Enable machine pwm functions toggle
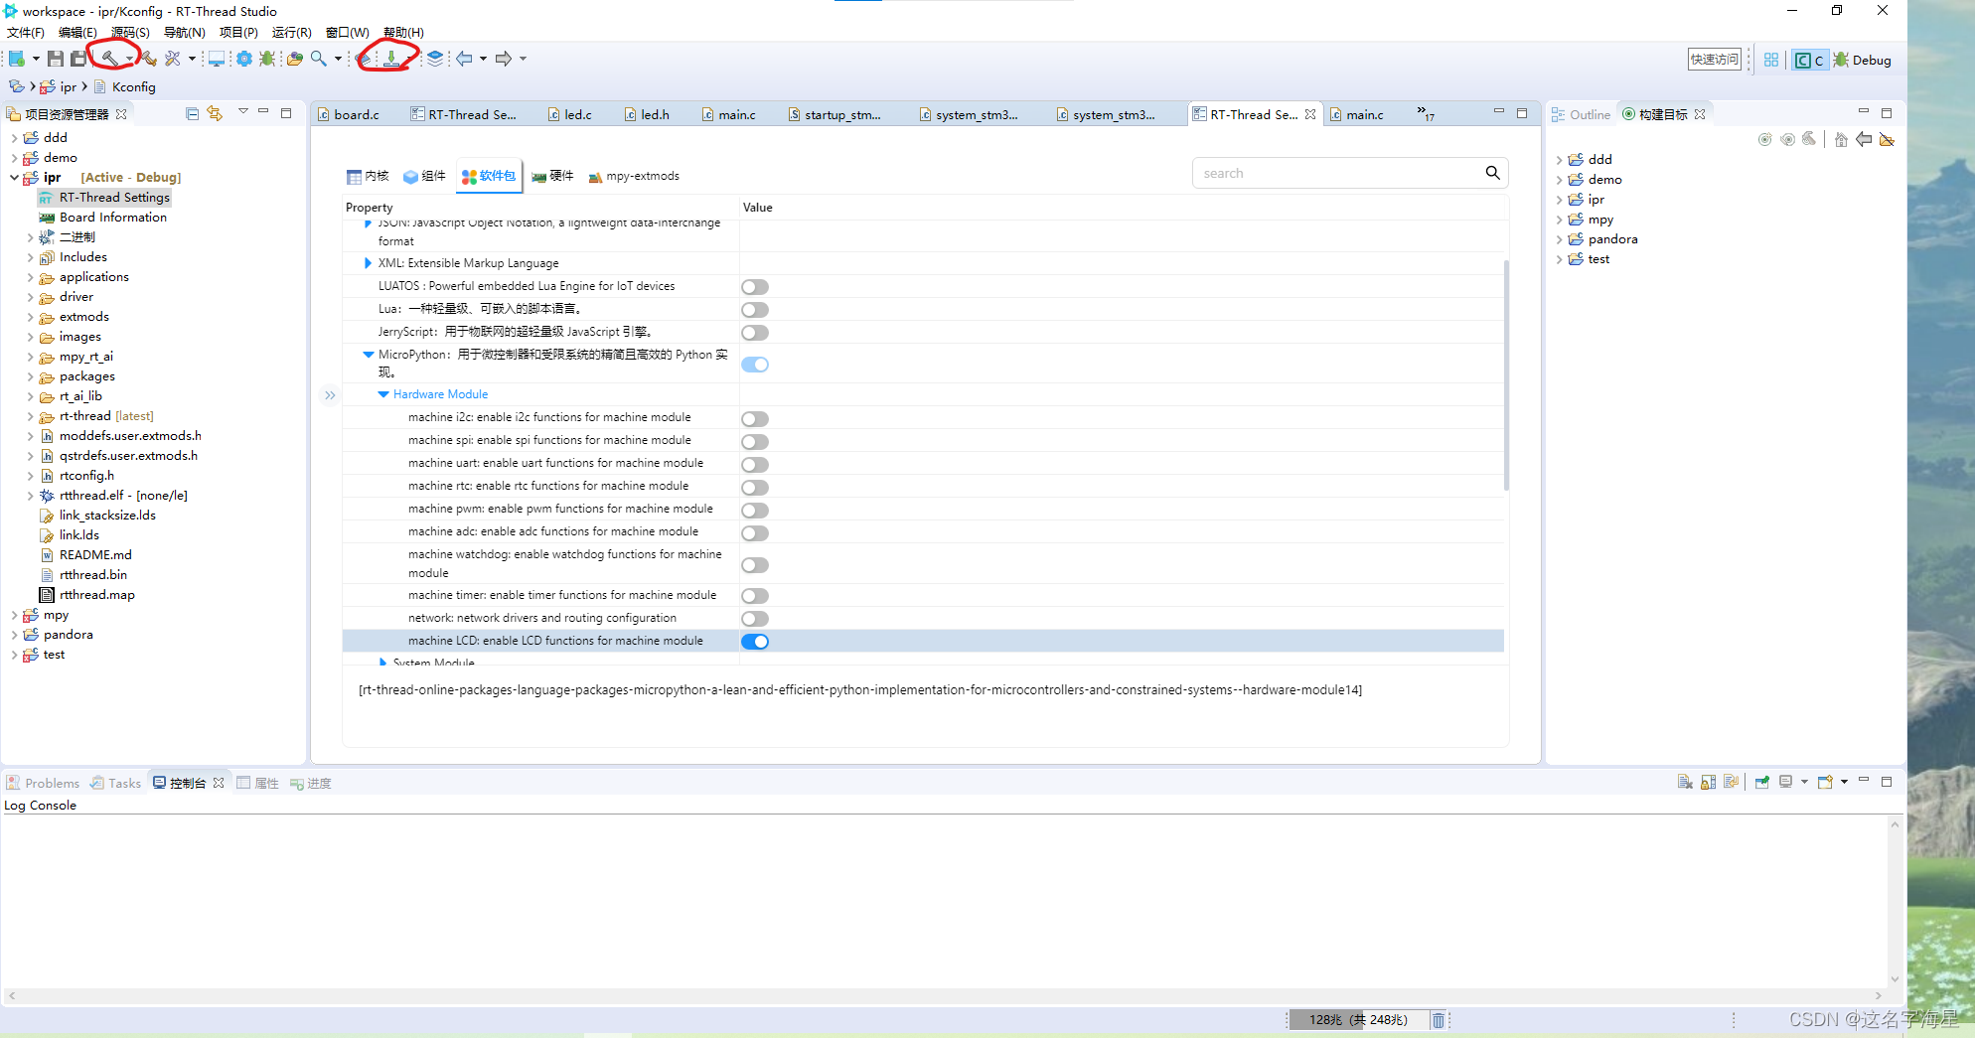Image resolution: width=1975 pixels, height=1038 pixels. 755,511
